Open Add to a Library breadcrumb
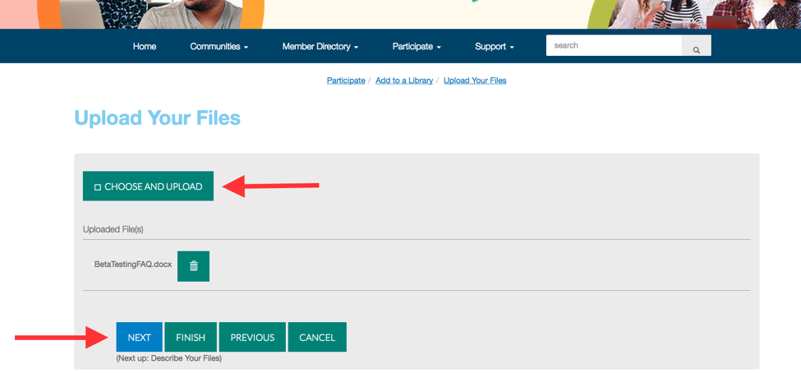 404,81
